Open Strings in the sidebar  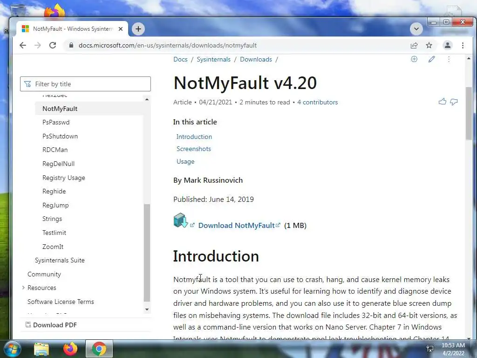52,219
